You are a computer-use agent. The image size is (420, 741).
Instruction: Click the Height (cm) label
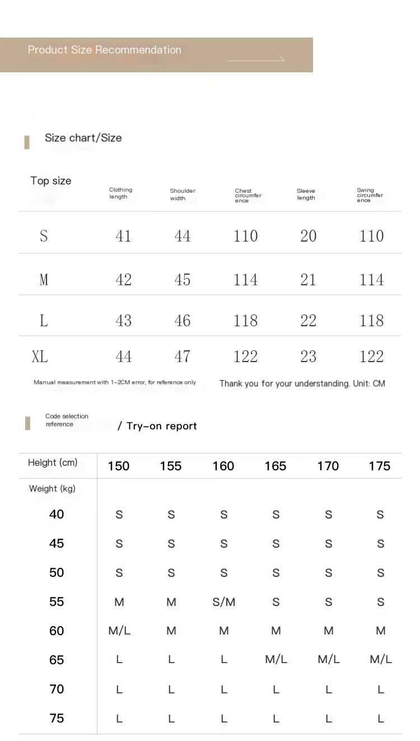point(53,462)
